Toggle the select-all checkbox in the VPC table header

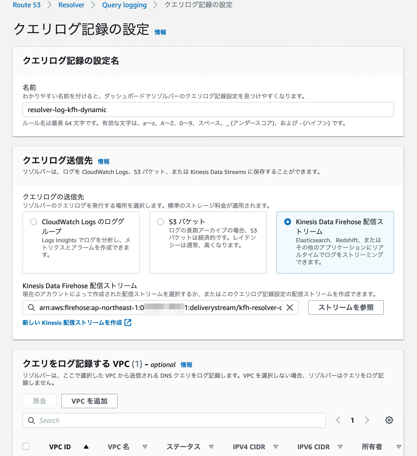(26, 446)
